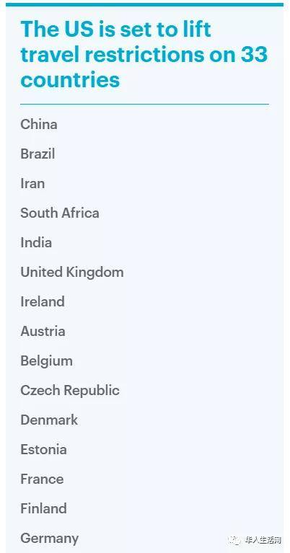Click the teal bar at top of card
This screenshot has height=553, width=290.
pyautogui.click(x=145, y=4)
